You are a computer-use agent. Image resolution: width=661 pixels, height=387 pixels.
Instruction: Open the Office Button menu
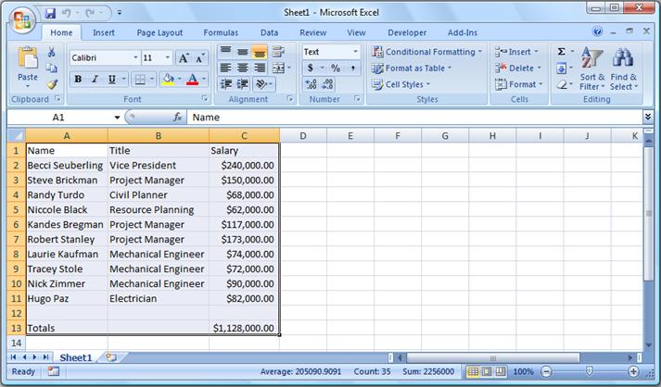tap(20, 19)
